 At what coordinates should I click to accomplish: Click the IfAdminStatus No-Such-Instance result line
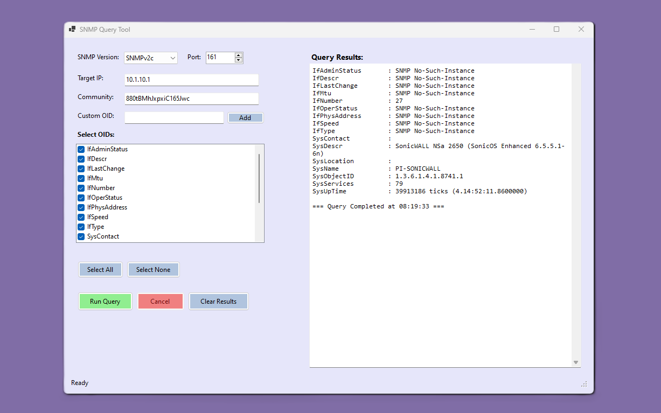pyautogui.click(x=393, y=71)
